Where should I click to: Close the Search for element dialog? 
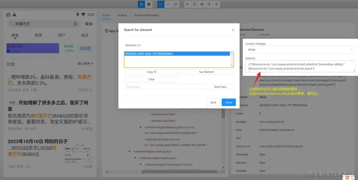click(x=233, y=30)
